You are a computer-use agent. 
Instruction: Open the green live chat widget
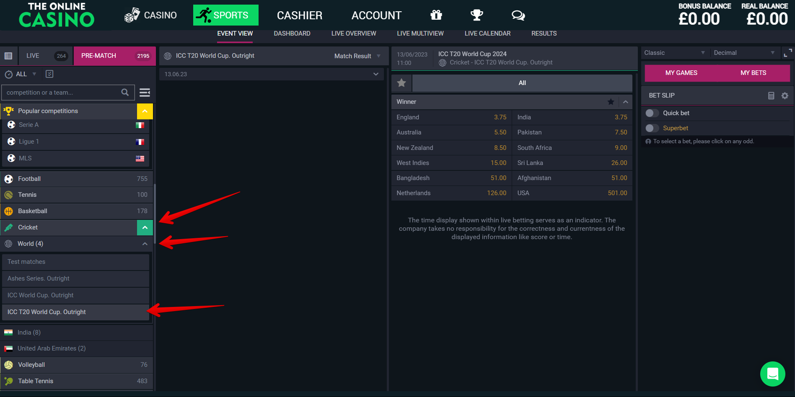[773, 374]
